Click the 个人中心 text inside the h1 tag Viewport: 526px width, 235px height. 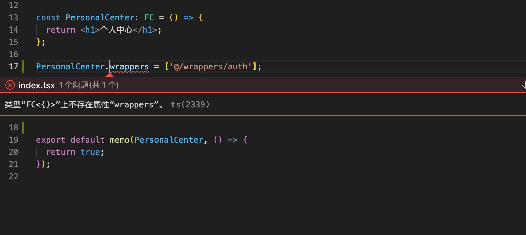click(117, 30)
